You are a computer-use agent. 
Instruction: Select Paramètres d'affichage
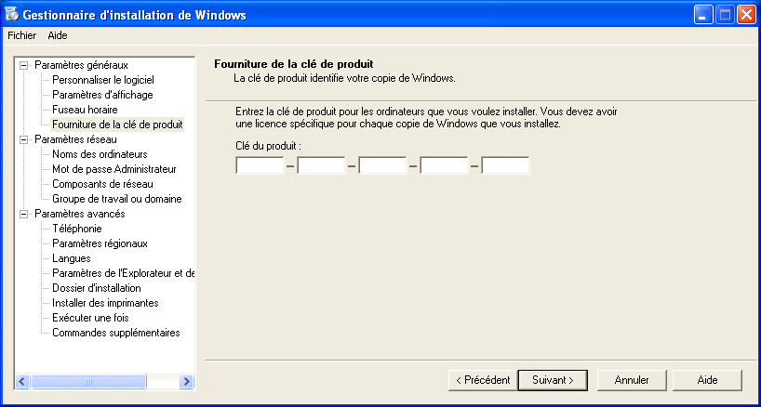pyautogui.click(x=103, y=95)
